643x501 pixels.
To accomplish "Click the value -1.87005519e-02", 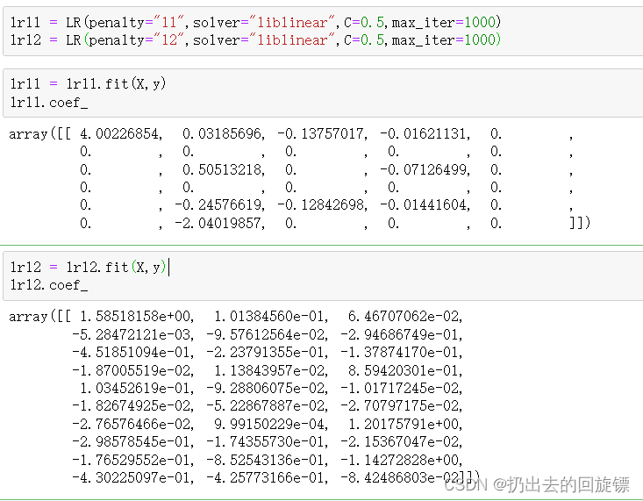I will 132,370.
